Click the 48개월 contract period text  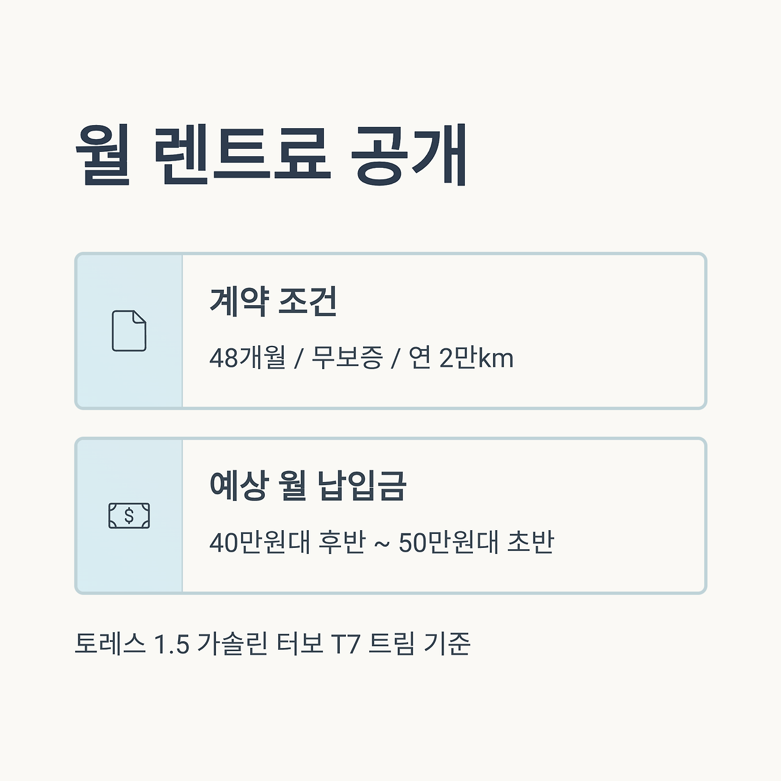(248, 358)
